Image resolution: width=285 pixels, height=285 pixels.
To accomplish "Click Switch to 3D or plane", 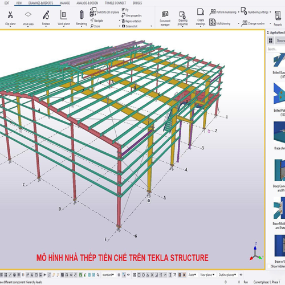I will [x=104, y=12].
